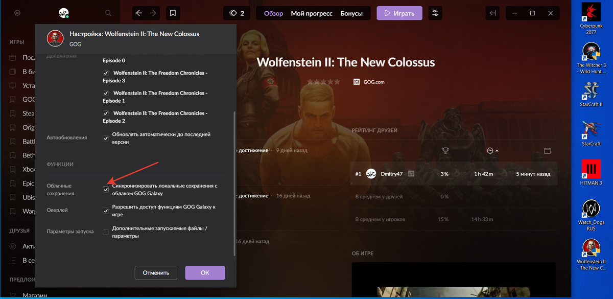Open The Witcher 3 desktop shortcut
The width and height of the screenshot is (613, 299).
tap(591, 59)
